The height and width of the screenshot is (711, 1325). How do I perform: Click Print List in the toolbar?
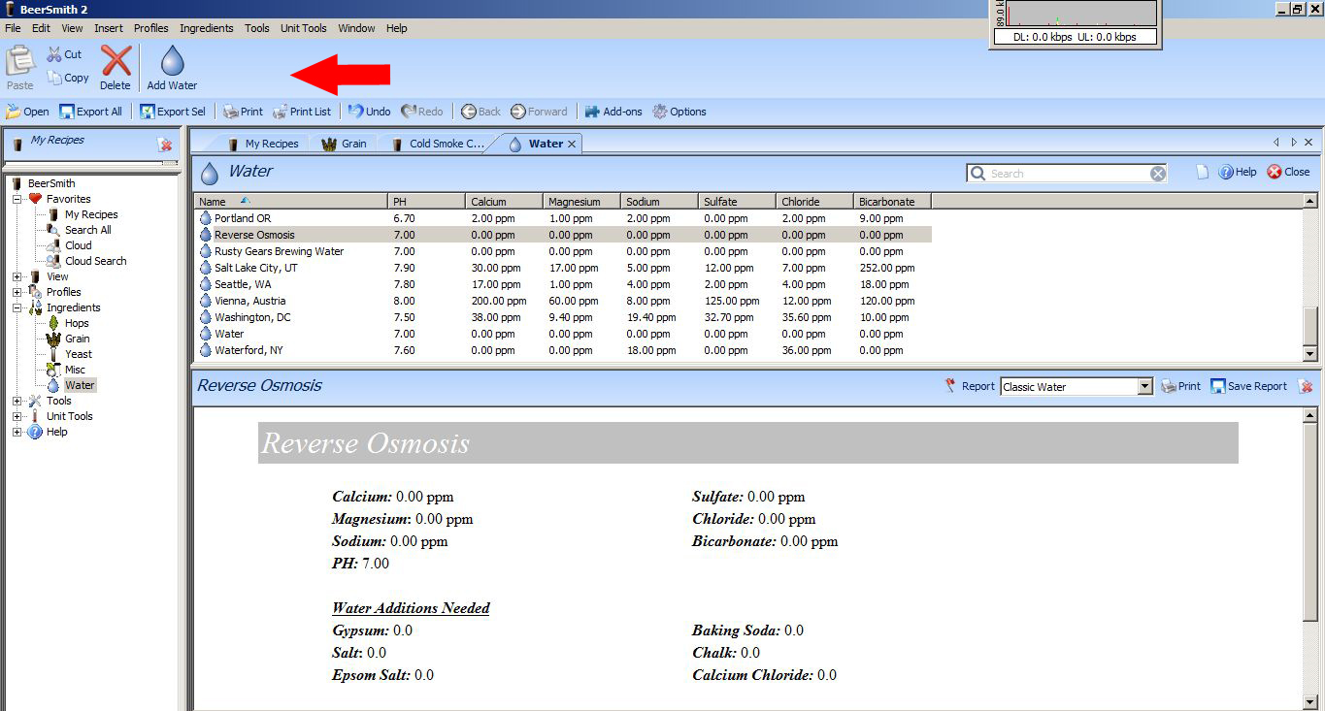302,112
